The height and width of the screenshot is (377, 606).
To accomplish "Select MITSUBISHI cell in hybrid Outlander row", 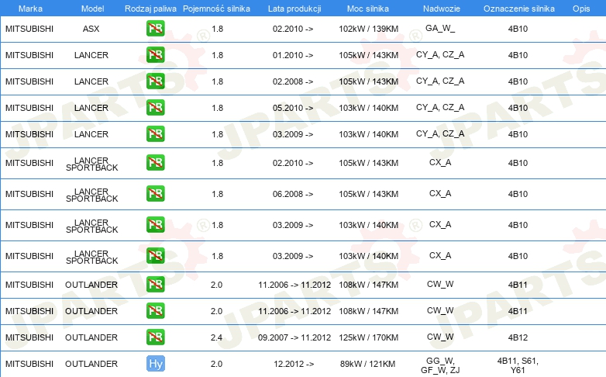I will [29, 364].
